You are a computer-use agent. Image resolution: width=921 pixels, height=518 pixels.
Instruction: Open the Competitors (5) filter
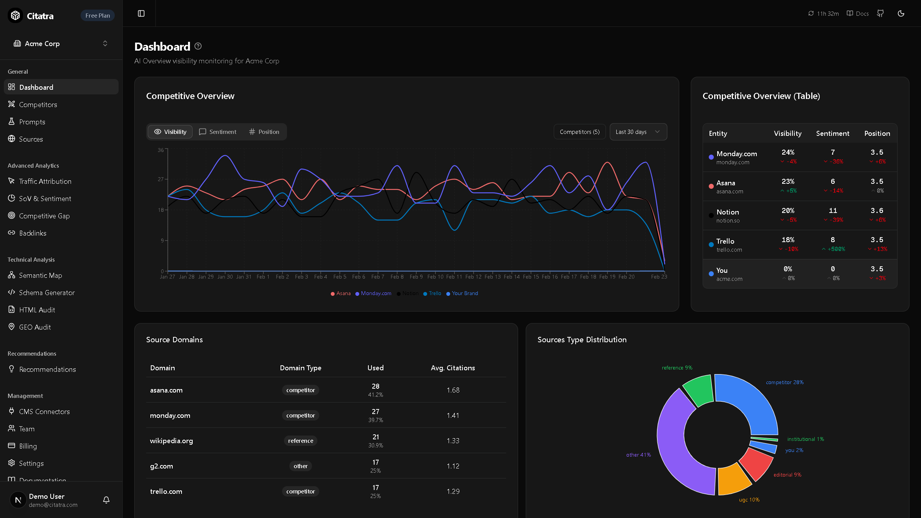[579, 132]
